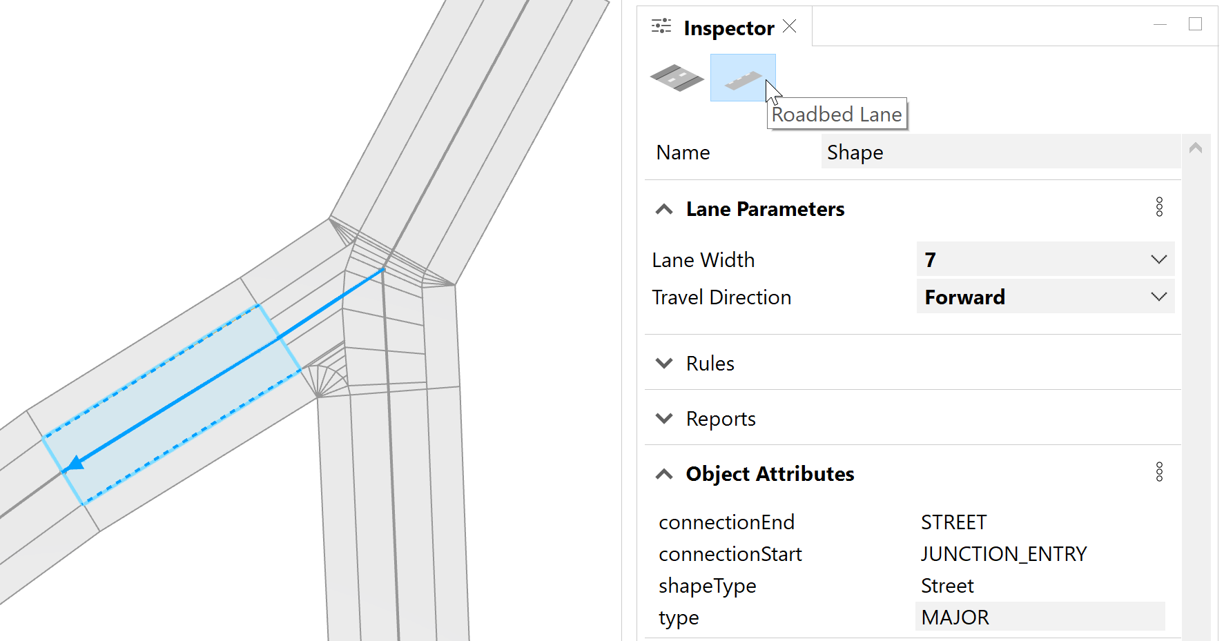Open the Lane Parameters options menu
Image resolution: width=1224 pixels, height=641 pixels.
pos(1159,206)
